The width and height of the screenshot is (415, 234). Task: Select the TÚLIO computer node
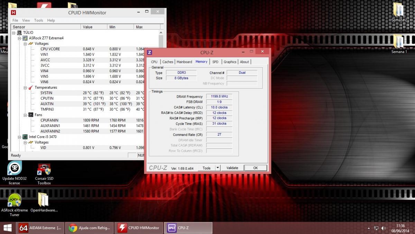(28, 32)
